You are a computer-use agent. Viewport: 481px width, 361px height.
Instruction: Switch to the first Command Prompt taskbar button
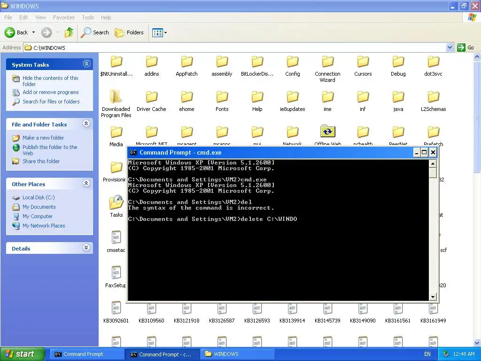(x=87, y=354)
